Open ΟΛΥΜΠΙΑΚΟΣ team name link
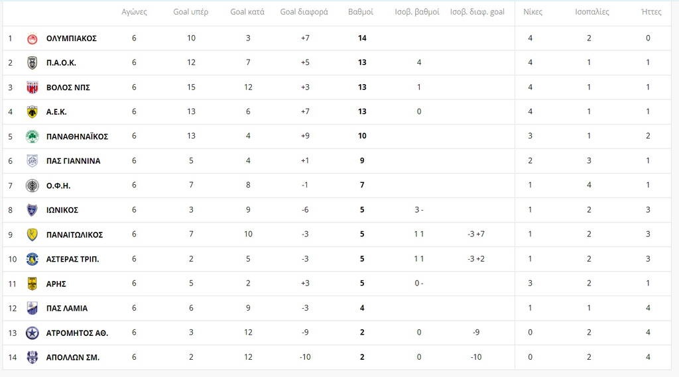This screenshot has height=377, width=679. [72, 38]
